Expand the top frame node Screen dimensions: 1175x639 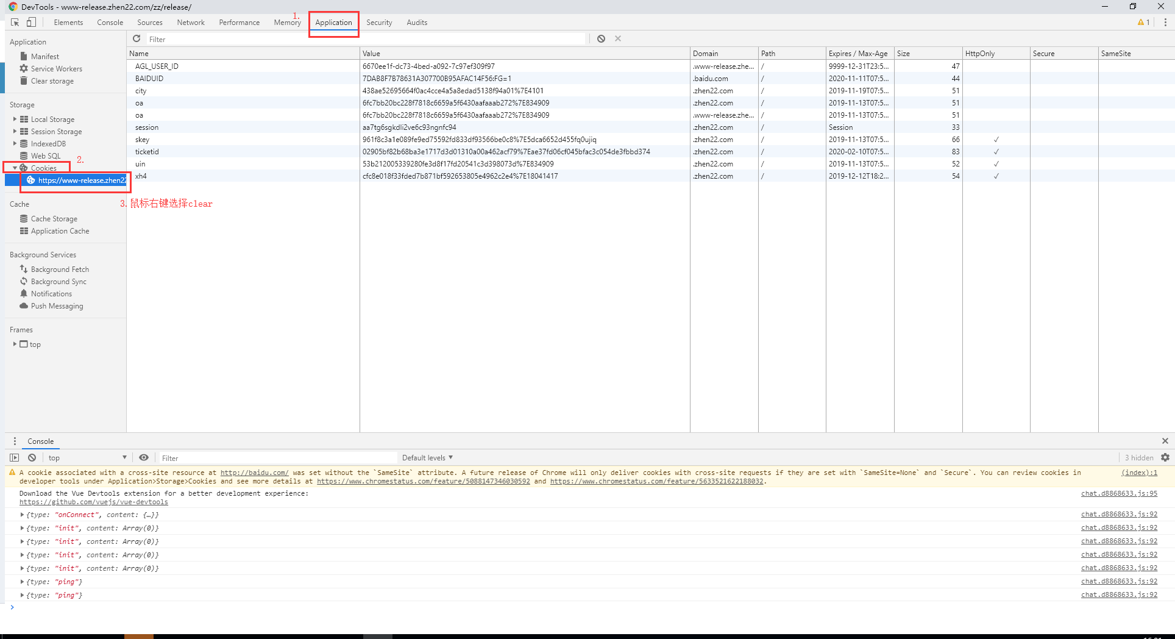tap(15, 344)
